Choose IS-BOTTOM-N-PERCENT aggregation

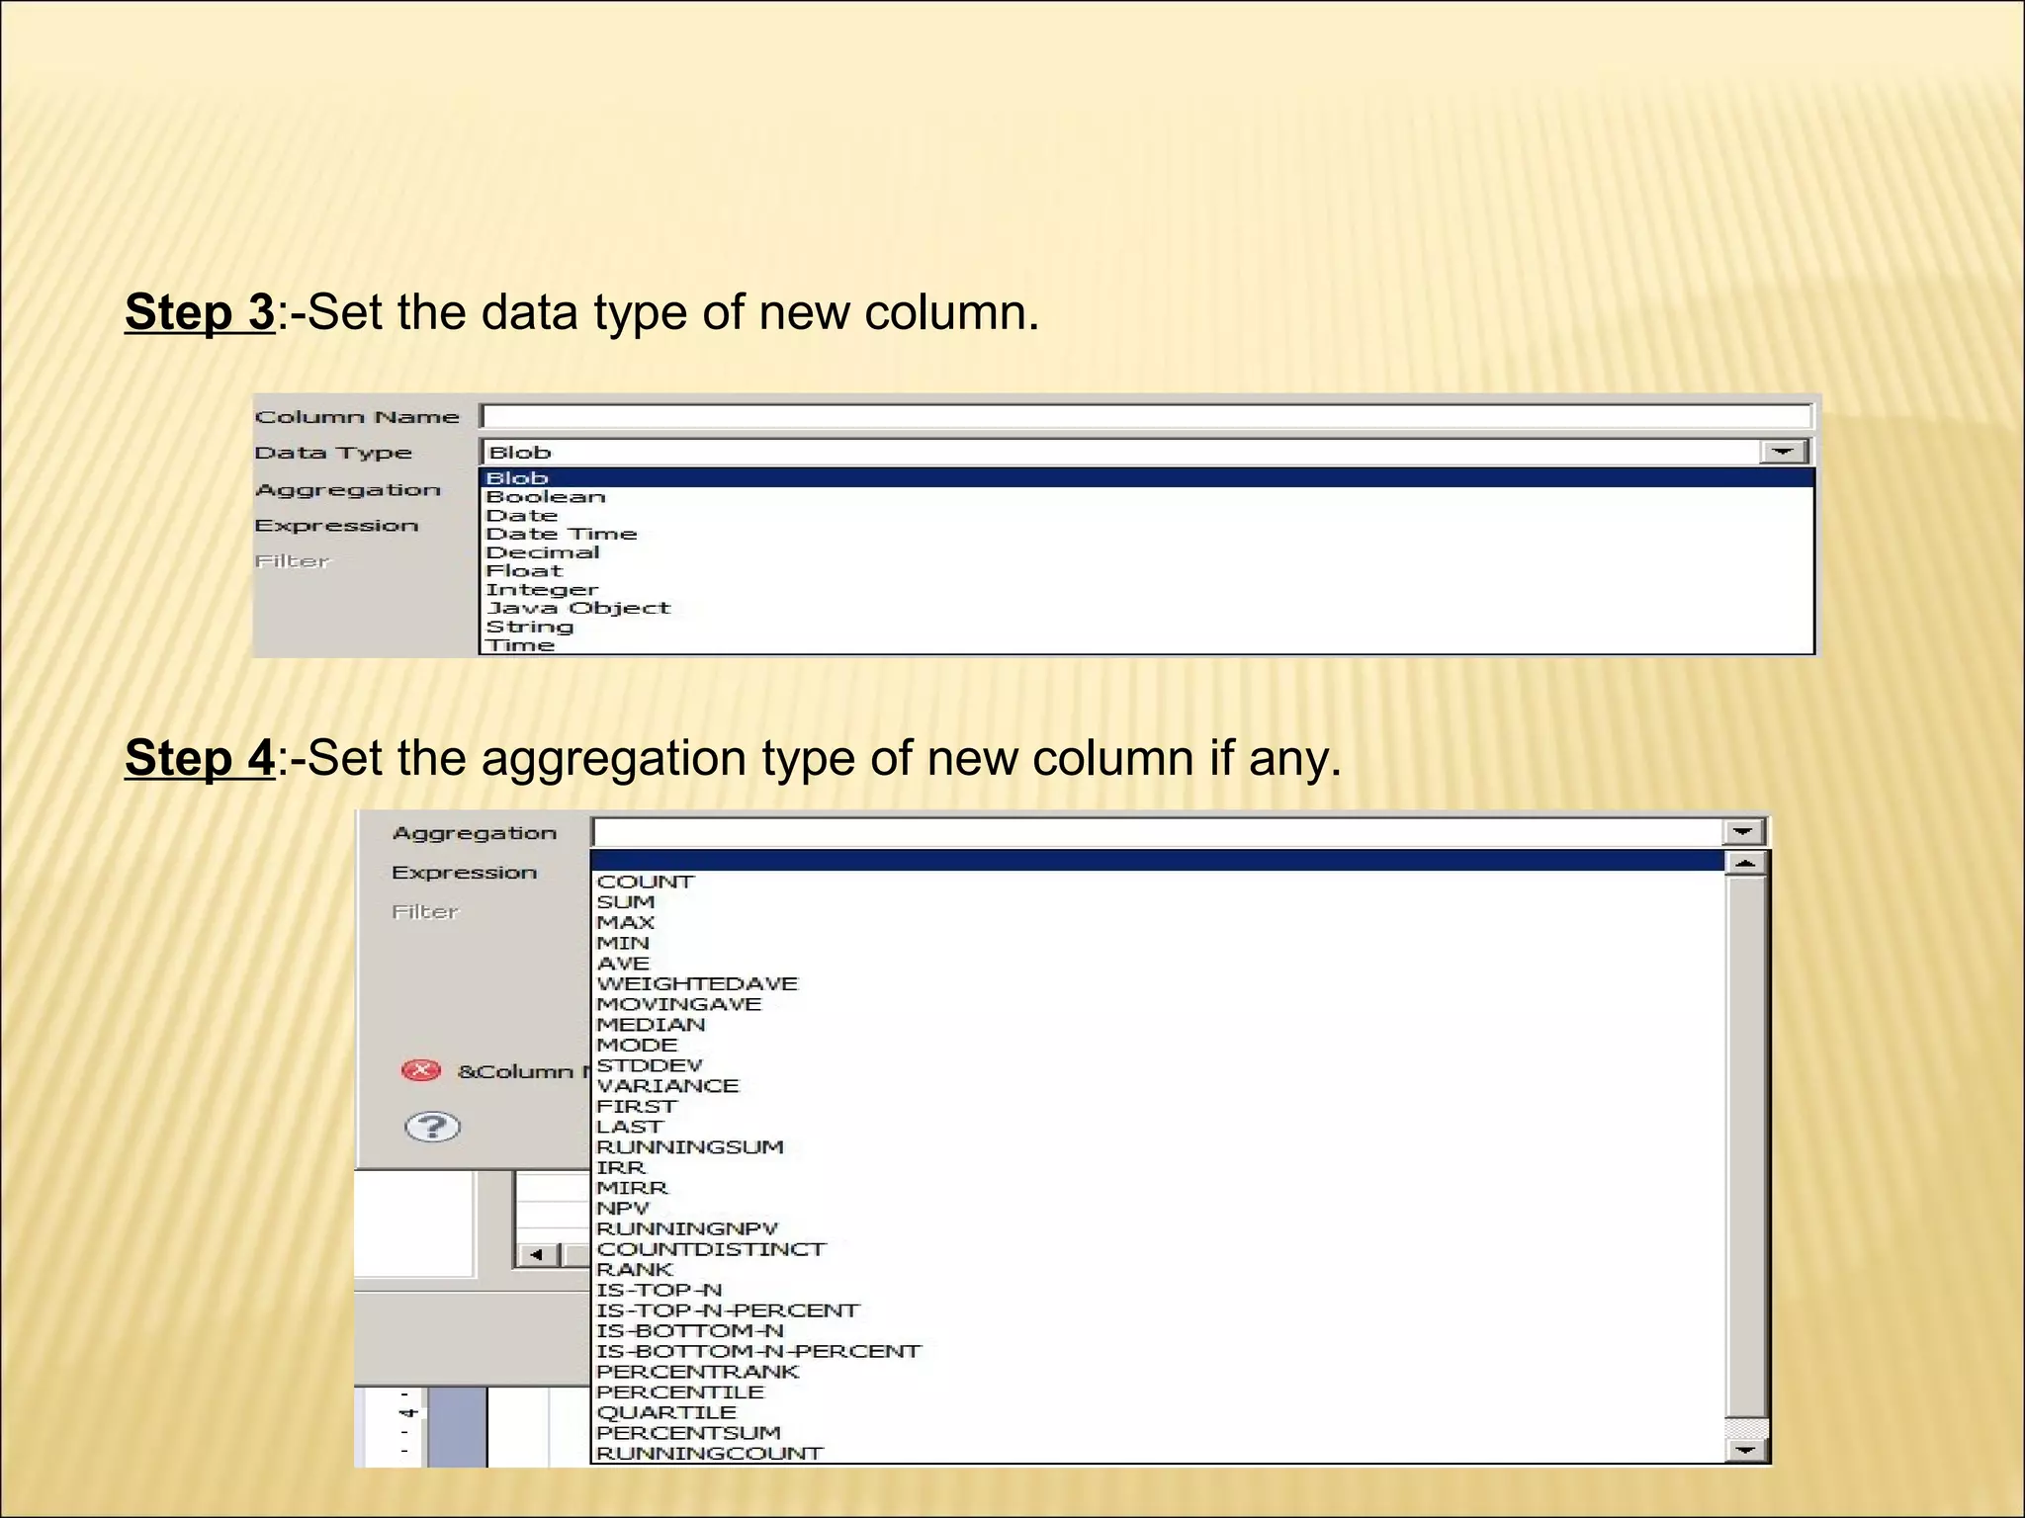coord(1158,1351)
